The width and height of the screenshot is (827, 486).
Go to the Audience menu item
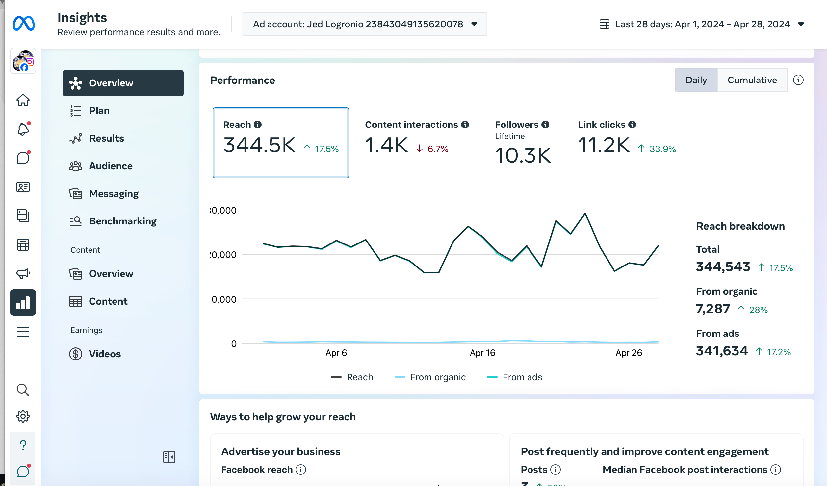[x=111, y=166]
